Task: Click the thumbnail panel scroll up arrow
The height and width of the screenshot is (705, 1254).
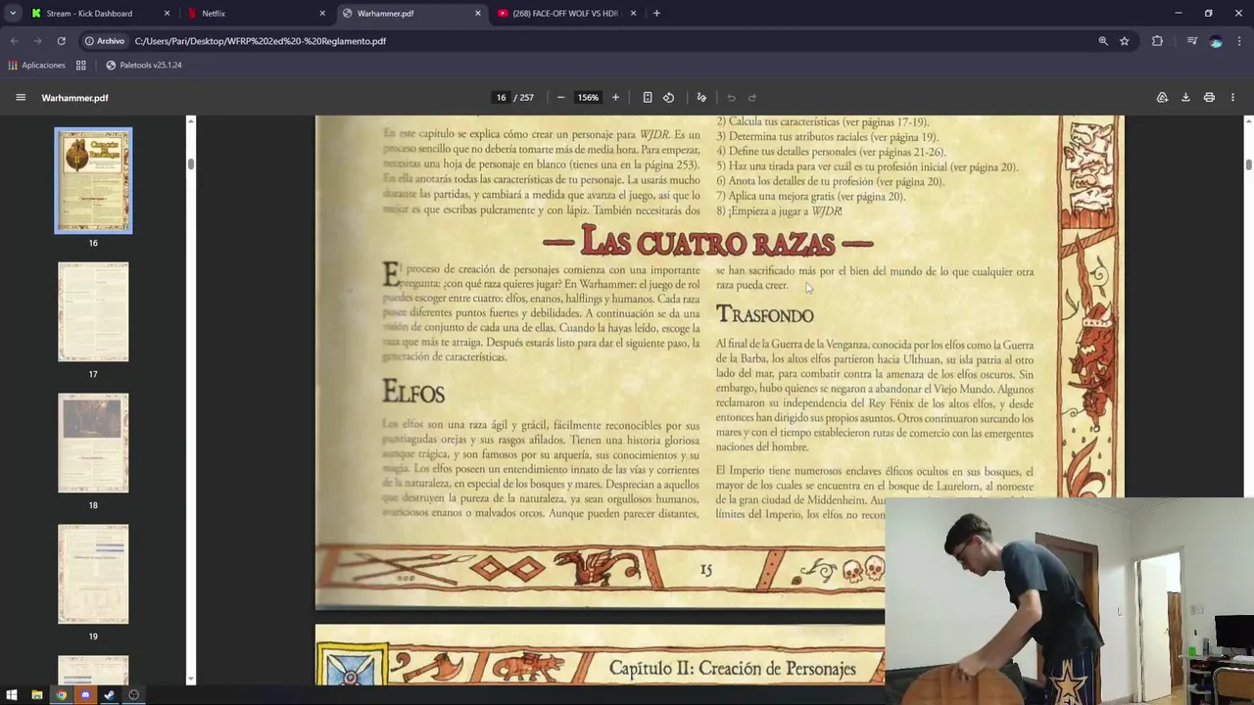Action: 191,121
